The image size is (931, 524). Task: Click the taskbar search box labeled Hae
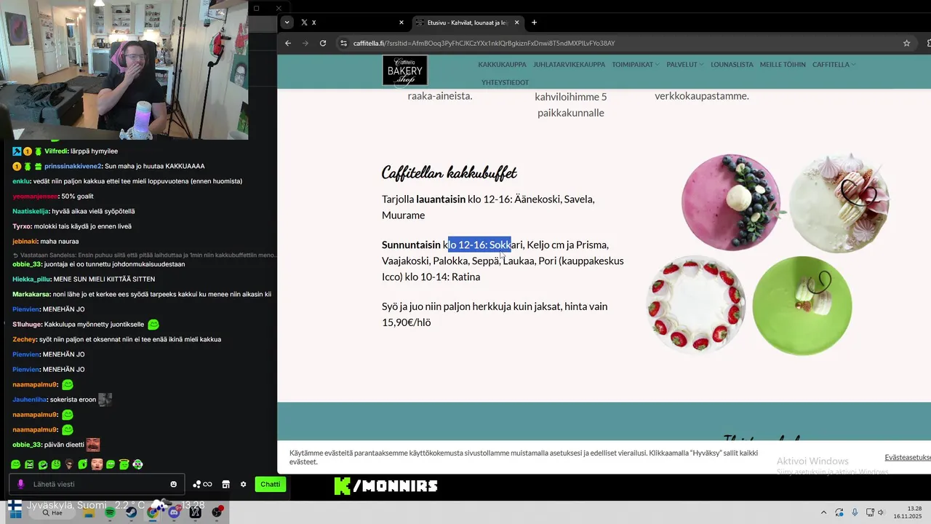52,512
